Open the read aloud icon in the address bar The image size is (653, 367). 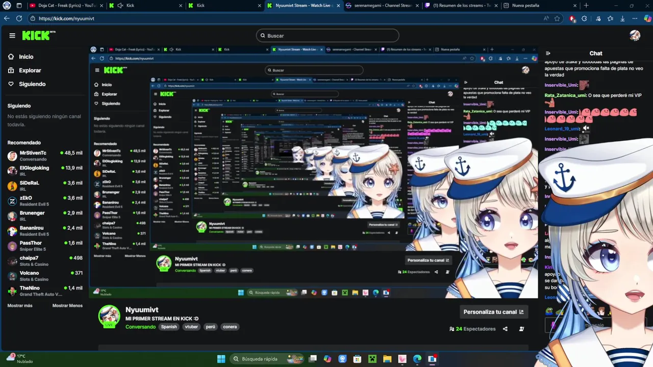point(546,18)
